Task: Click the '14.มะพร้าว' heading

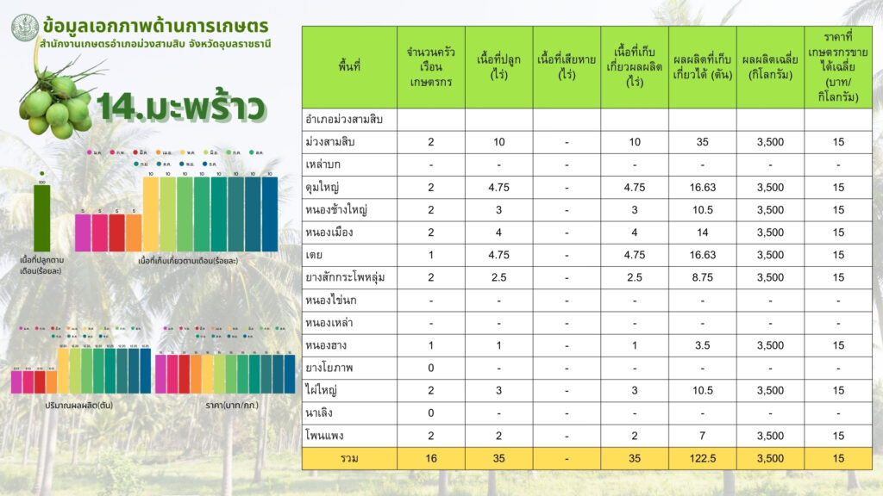Action: pyautogui.click(x=180, y=106)
